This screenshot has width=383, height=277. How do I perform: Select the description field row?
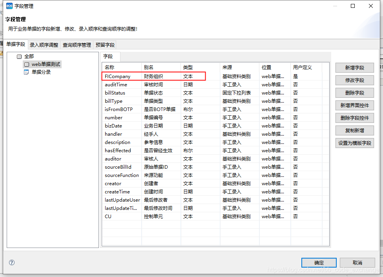216,142
